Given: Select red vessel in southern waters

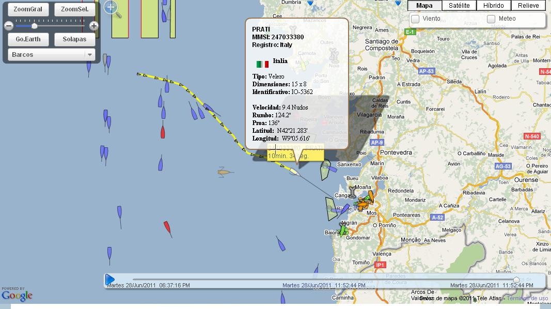Looking at the screenshot, I should (x=168, y=228).
